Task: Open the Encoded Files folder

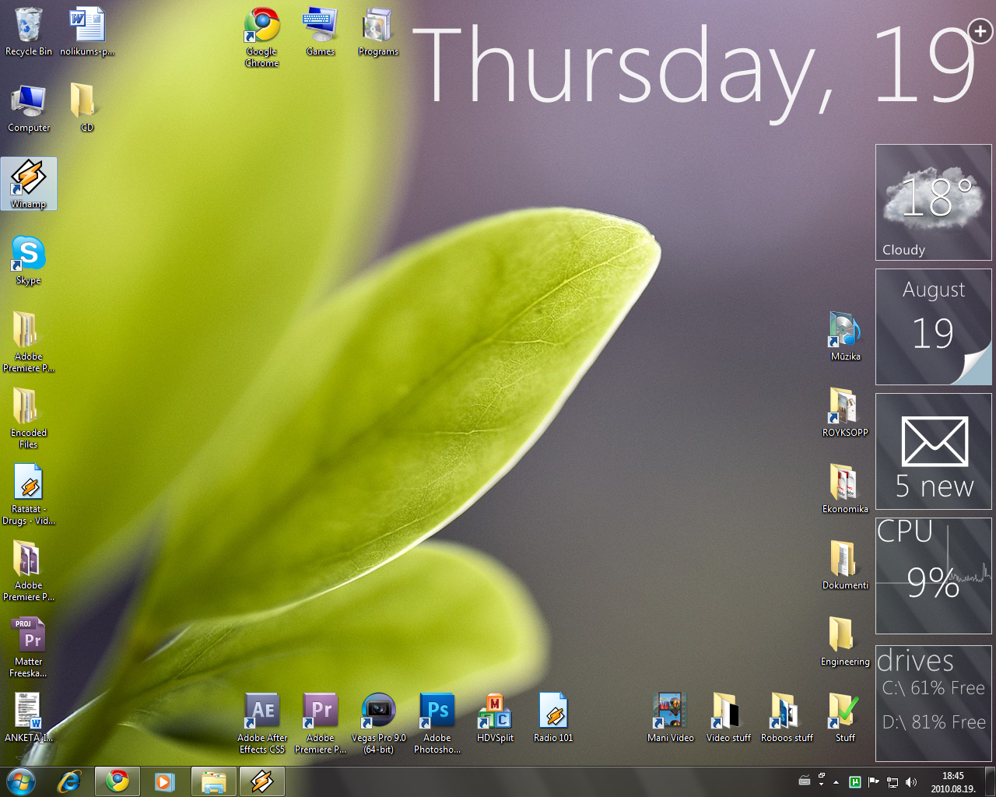Action: (x=29, y=418)
